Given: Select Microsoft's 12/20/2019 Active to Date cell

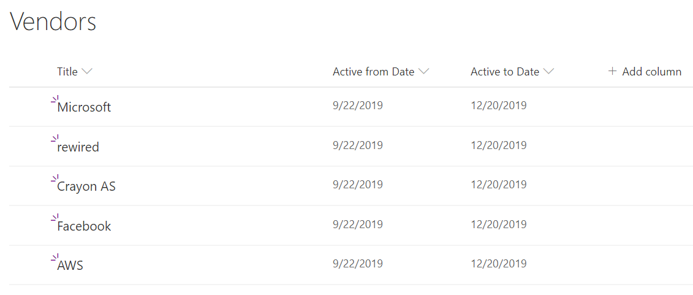Looking at the screenshot, I should point(499,105).
